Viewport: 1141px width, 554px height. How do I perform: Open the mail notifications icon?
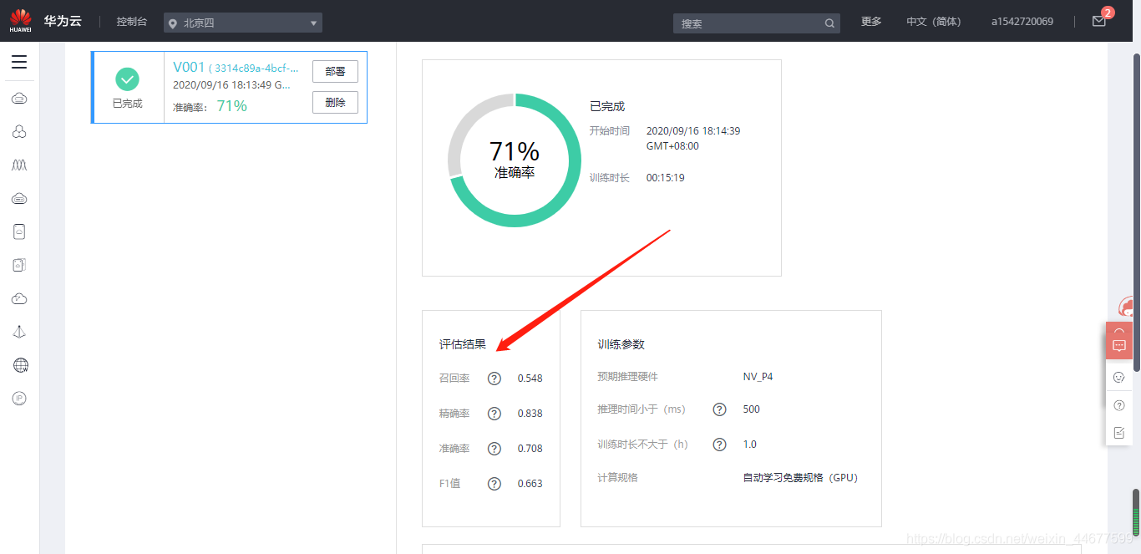point(1099,22)
